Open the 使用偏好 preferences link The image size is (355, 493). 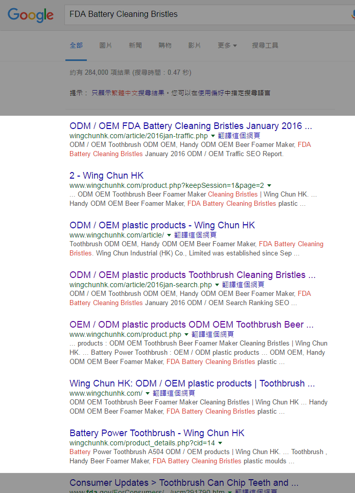(211, 93)
